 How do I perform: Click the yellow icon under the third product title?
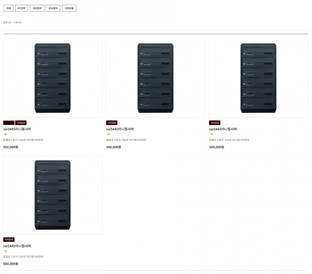[x=212, y=134]
